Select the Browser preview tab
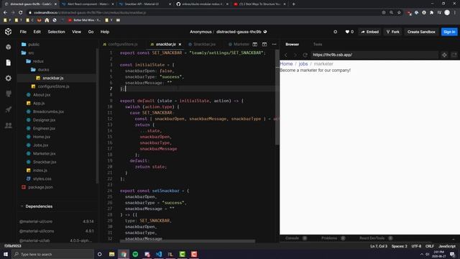Viewport: 460px width, 259px height. pos(293,45)
